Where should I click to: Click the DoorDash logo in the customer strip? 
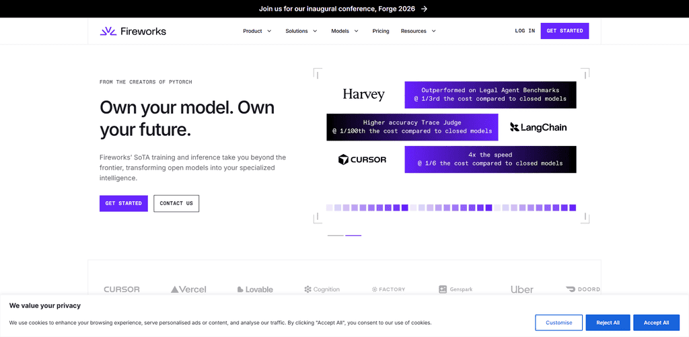pos(583,289)
